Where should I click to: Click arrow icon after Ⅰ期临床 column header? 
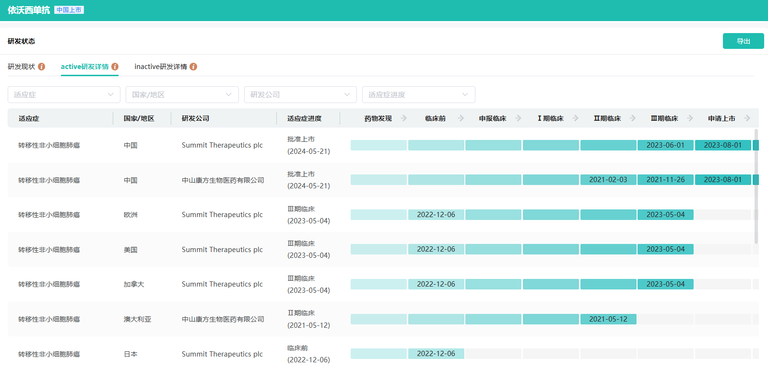pyautogui.click(x=576, y=118)
